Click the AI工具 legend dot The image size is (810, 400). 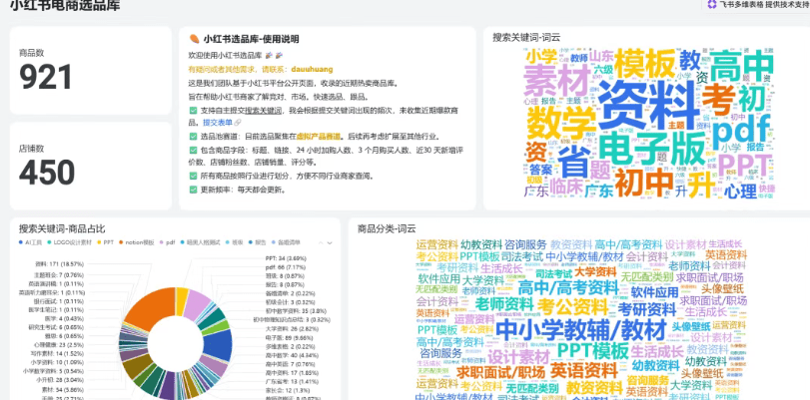pyautogui.click(x=21, y=241)
